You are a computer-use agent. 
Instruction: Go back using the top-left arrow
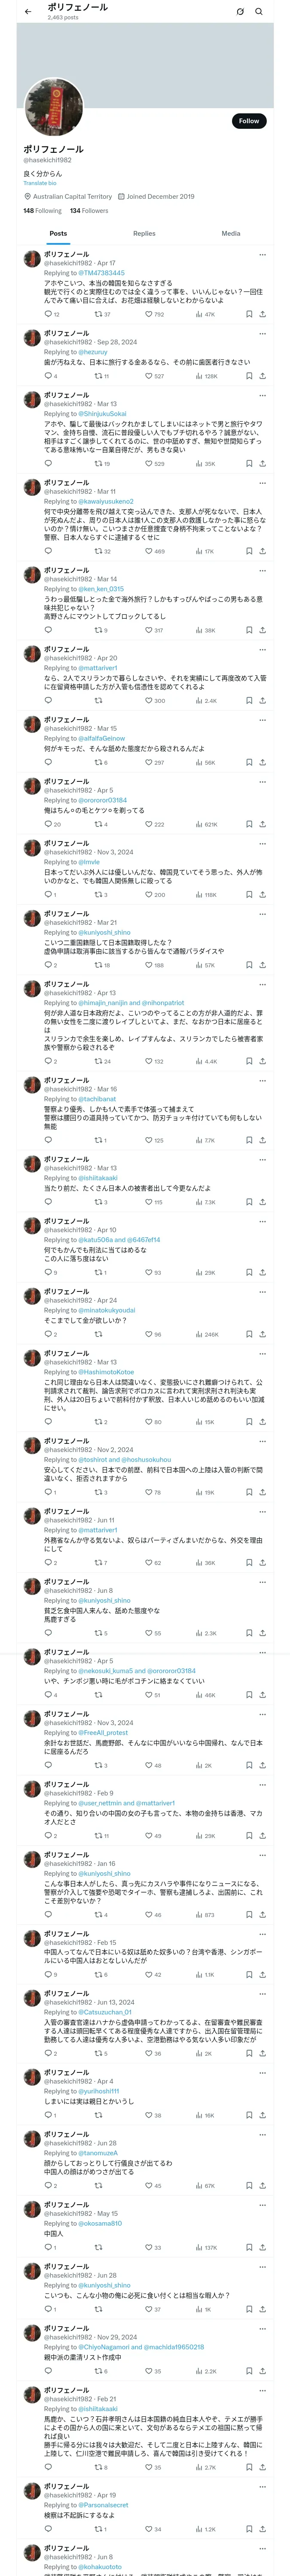point(28,12)
